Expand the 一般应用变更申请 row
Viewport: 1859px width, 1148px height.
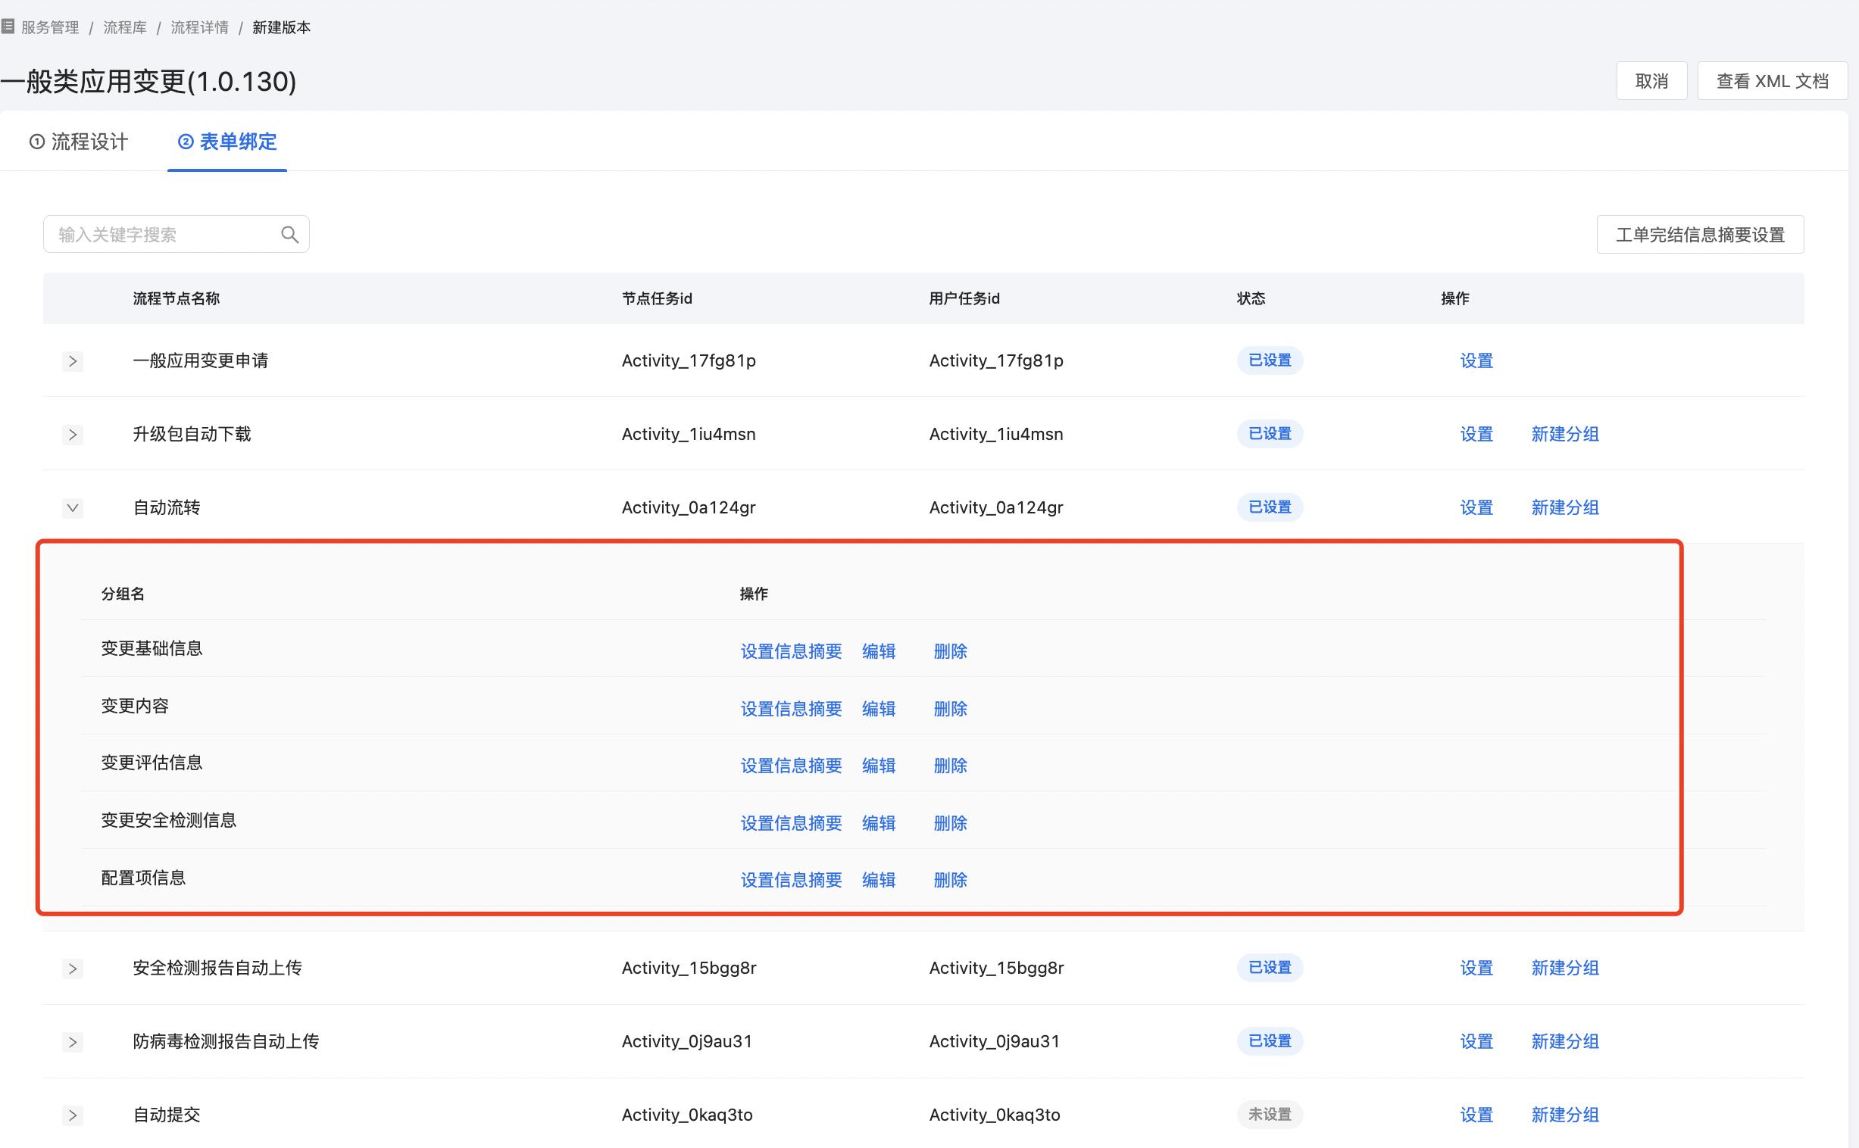click(x=73, y=360)
